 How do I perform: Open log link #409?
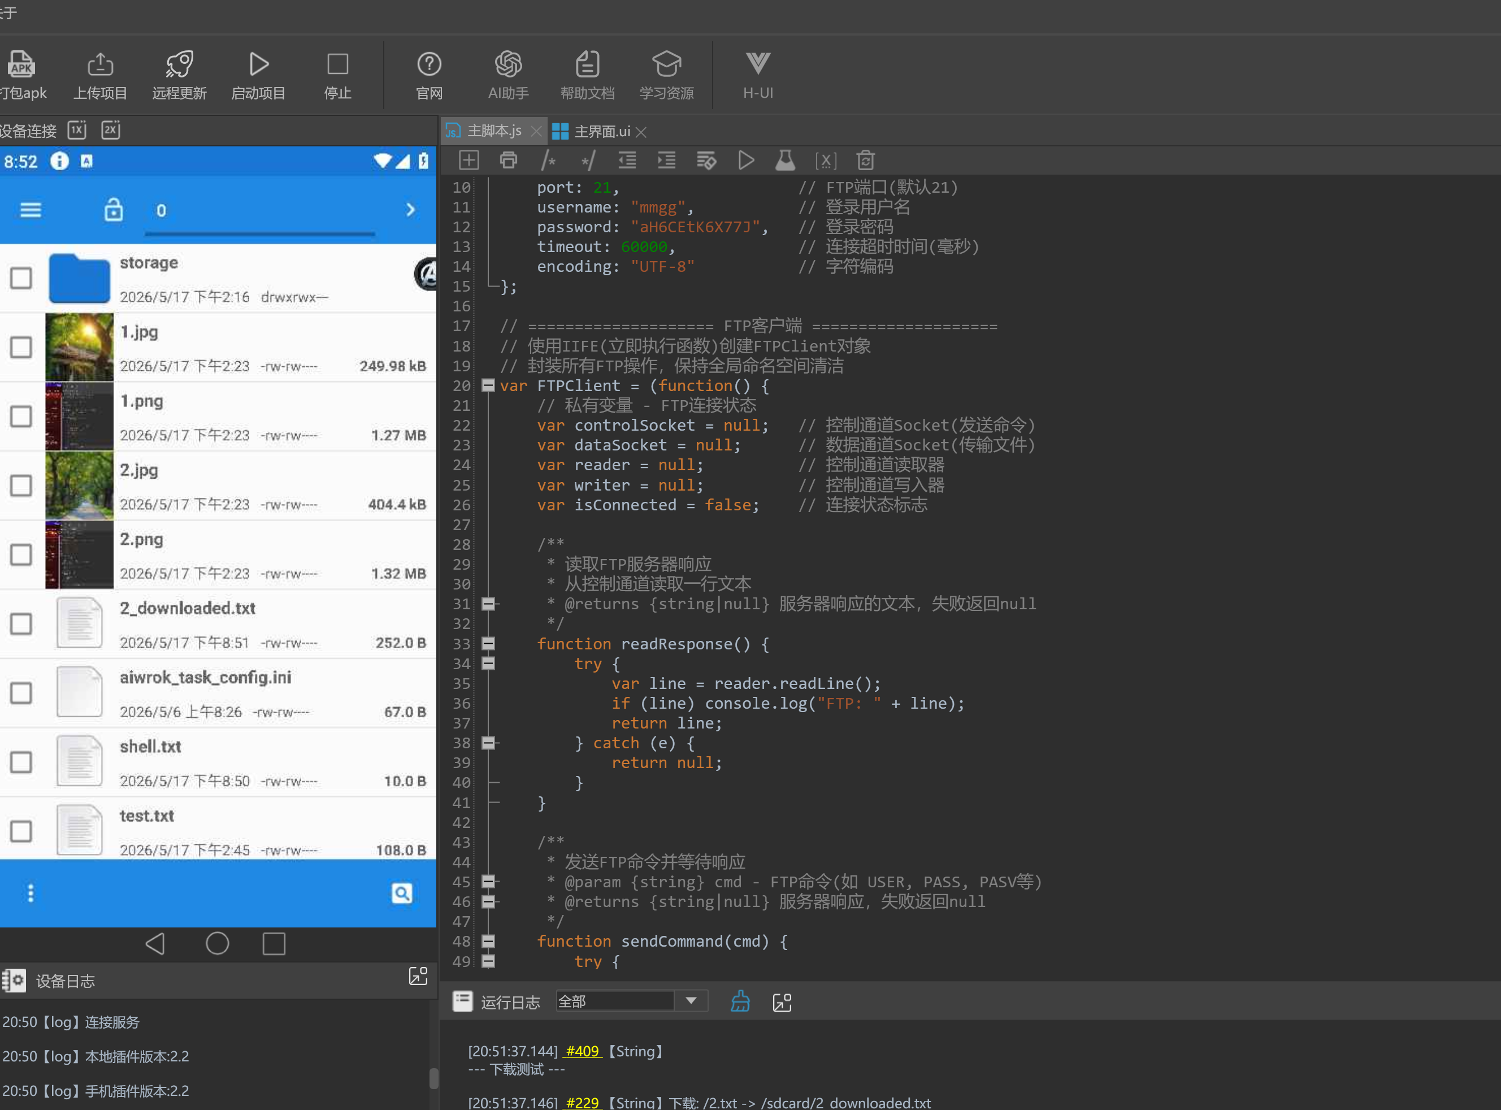click(x=582, y=1051)
